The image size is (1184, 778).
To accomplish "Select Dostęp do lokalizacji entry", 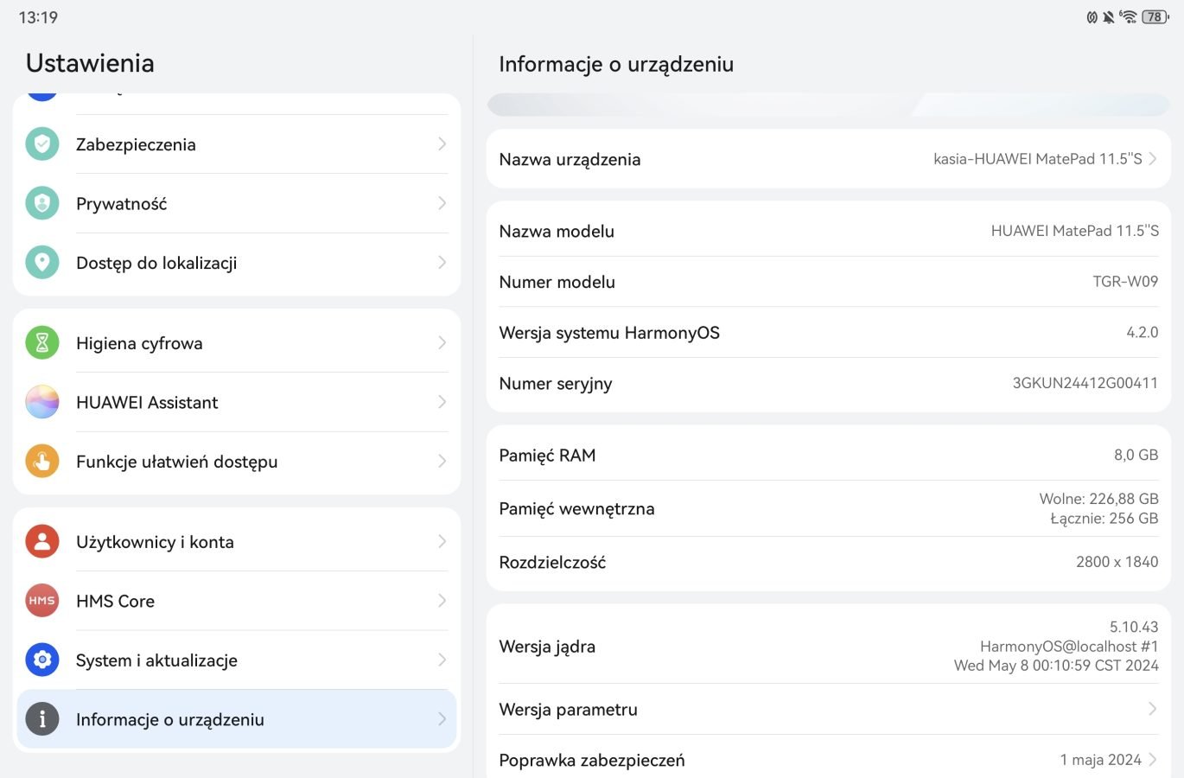I will (237, 263).
